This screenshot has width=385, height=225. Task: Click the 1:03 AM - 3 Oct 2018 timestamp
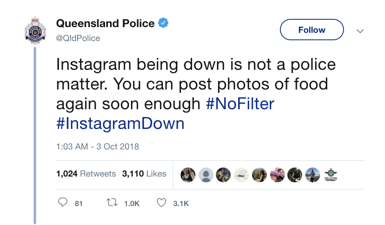[x=98, y=147]
